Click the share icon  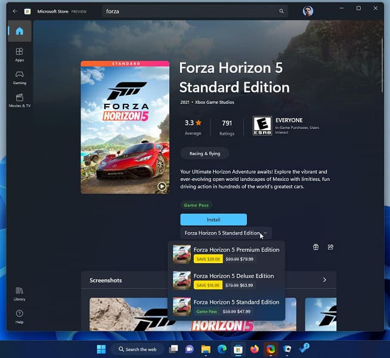[x=330, y=247]
